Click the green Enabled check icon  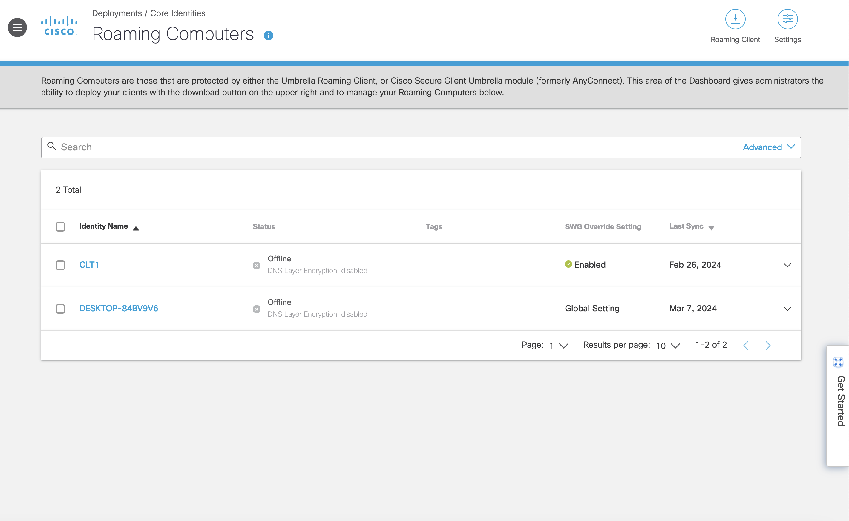568,264
